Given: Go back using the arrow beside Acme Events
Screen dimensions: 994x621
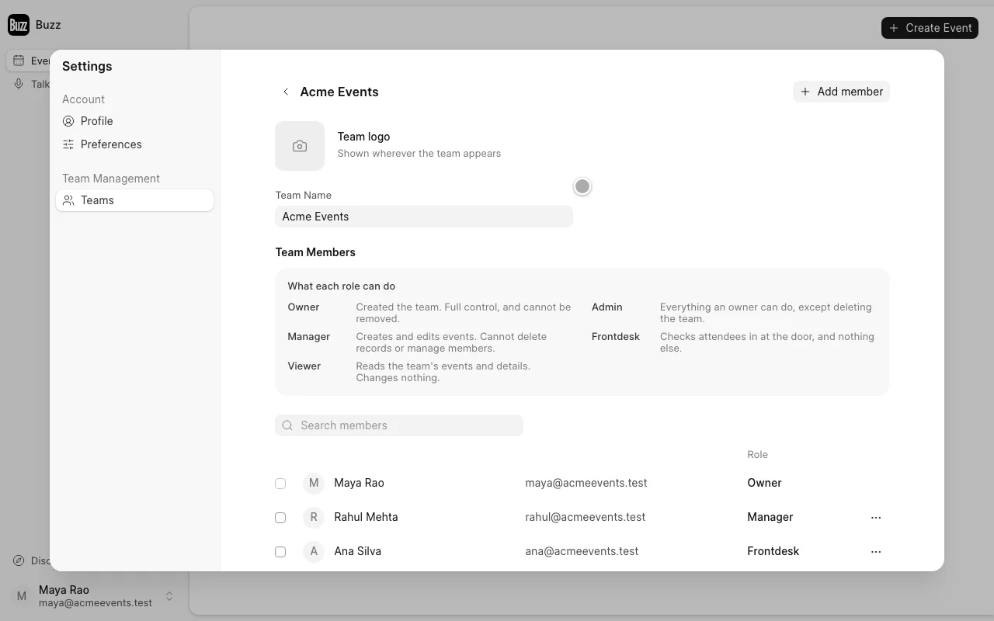Looking at the screenshot, I should point(286,92).
